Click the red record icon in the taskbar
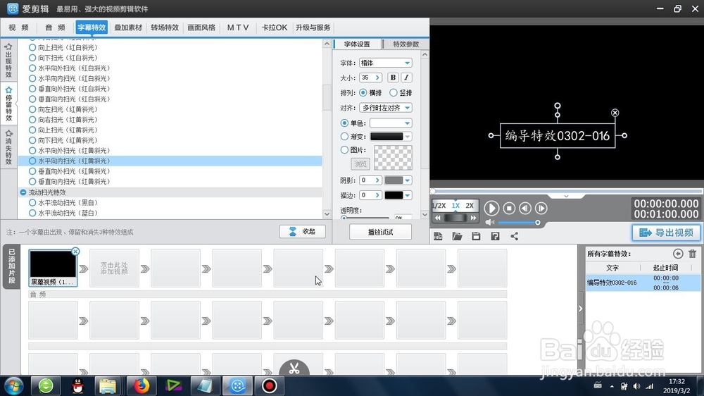The image size is (704, 396). (269, 385)
